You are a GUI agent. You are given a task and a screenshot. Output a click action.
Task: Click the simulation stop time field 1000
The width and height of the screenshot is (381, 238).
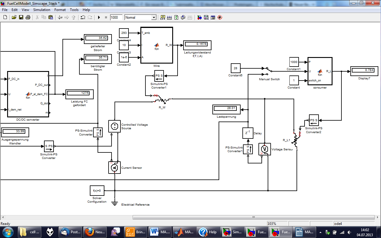point(116,18)
